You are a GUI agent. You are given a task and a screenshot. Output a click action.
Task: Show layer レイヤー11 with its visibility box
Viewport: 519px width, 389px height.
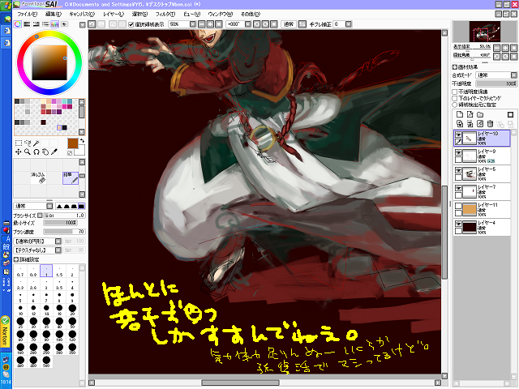458,206
